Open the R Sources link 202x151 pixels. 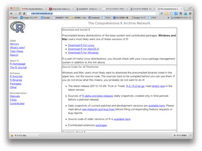click(16, 76)
